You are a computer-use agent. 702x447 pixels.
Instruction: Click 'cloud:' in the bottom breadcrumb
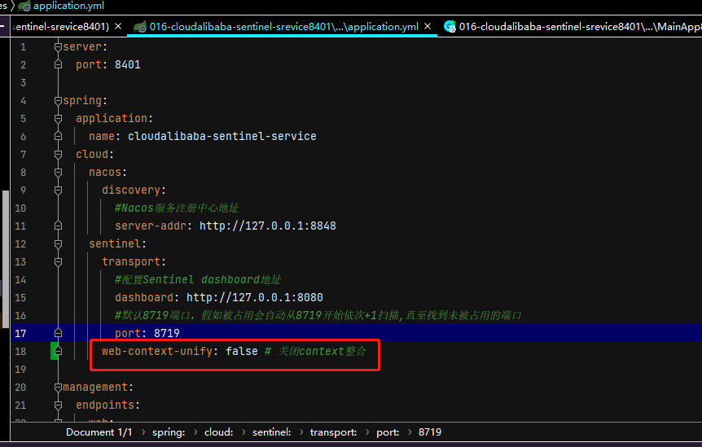pos(218,432)
